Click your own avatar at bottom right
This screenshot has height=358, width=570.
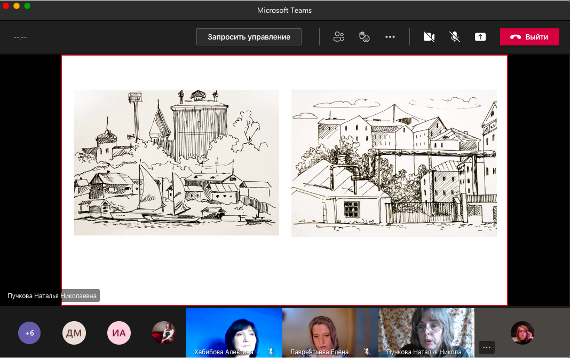click(522, 333)
